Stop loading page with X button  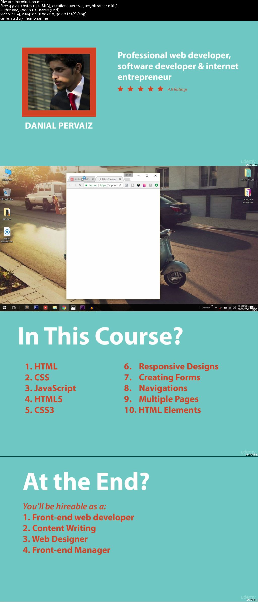pos(80,185)
